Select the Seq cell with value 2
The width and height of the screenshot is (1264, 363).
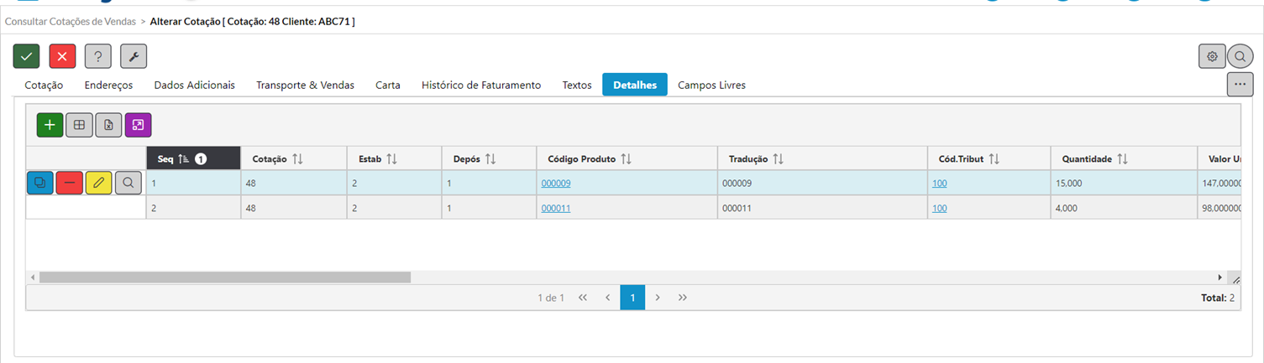(193, 208)
